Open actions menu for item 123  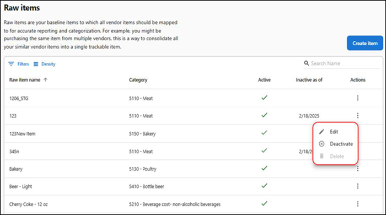[x=357, y=115]
